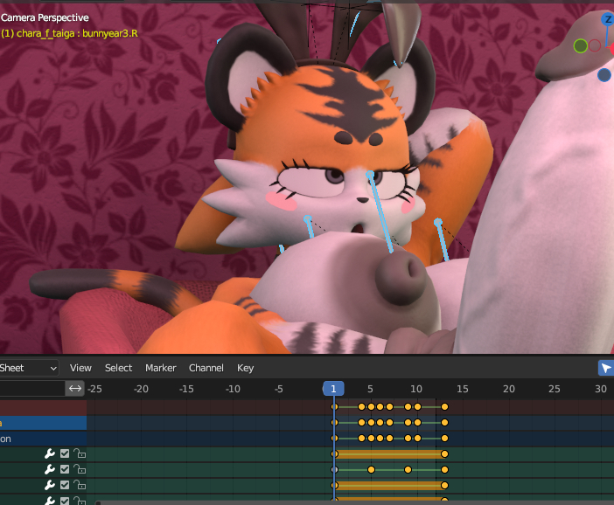Uncheck the first green channel's checkbox
This screenshot has height=505, width=614.
[65, 453]
